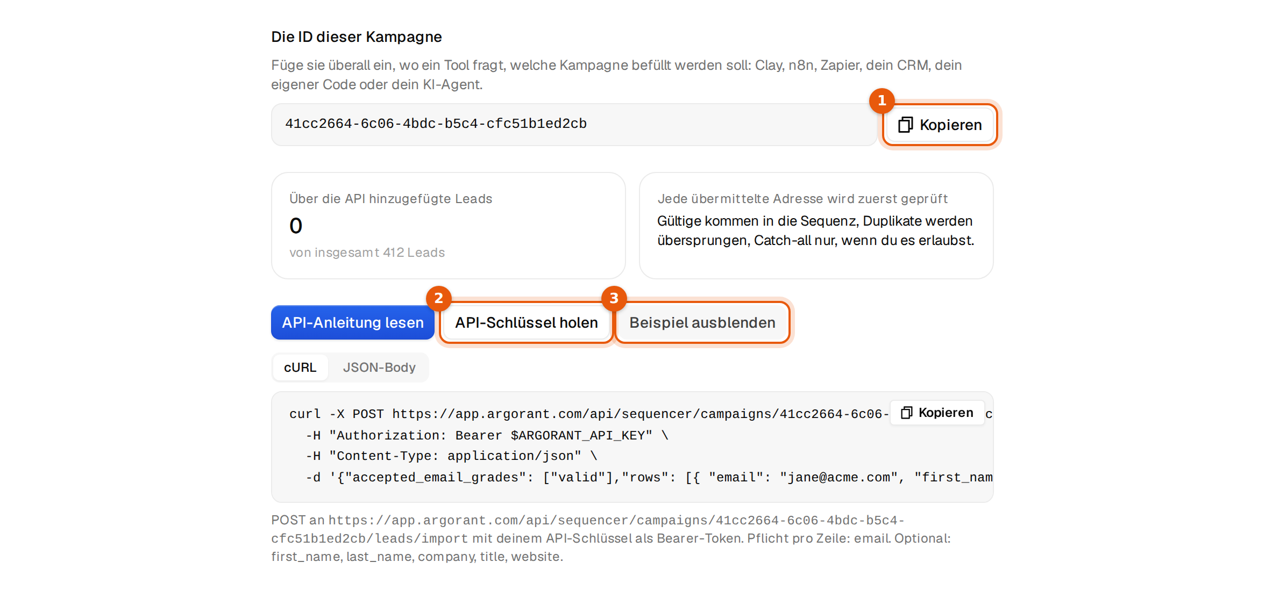Switch to the JSON-Body tab

click(x=379, y=367)
